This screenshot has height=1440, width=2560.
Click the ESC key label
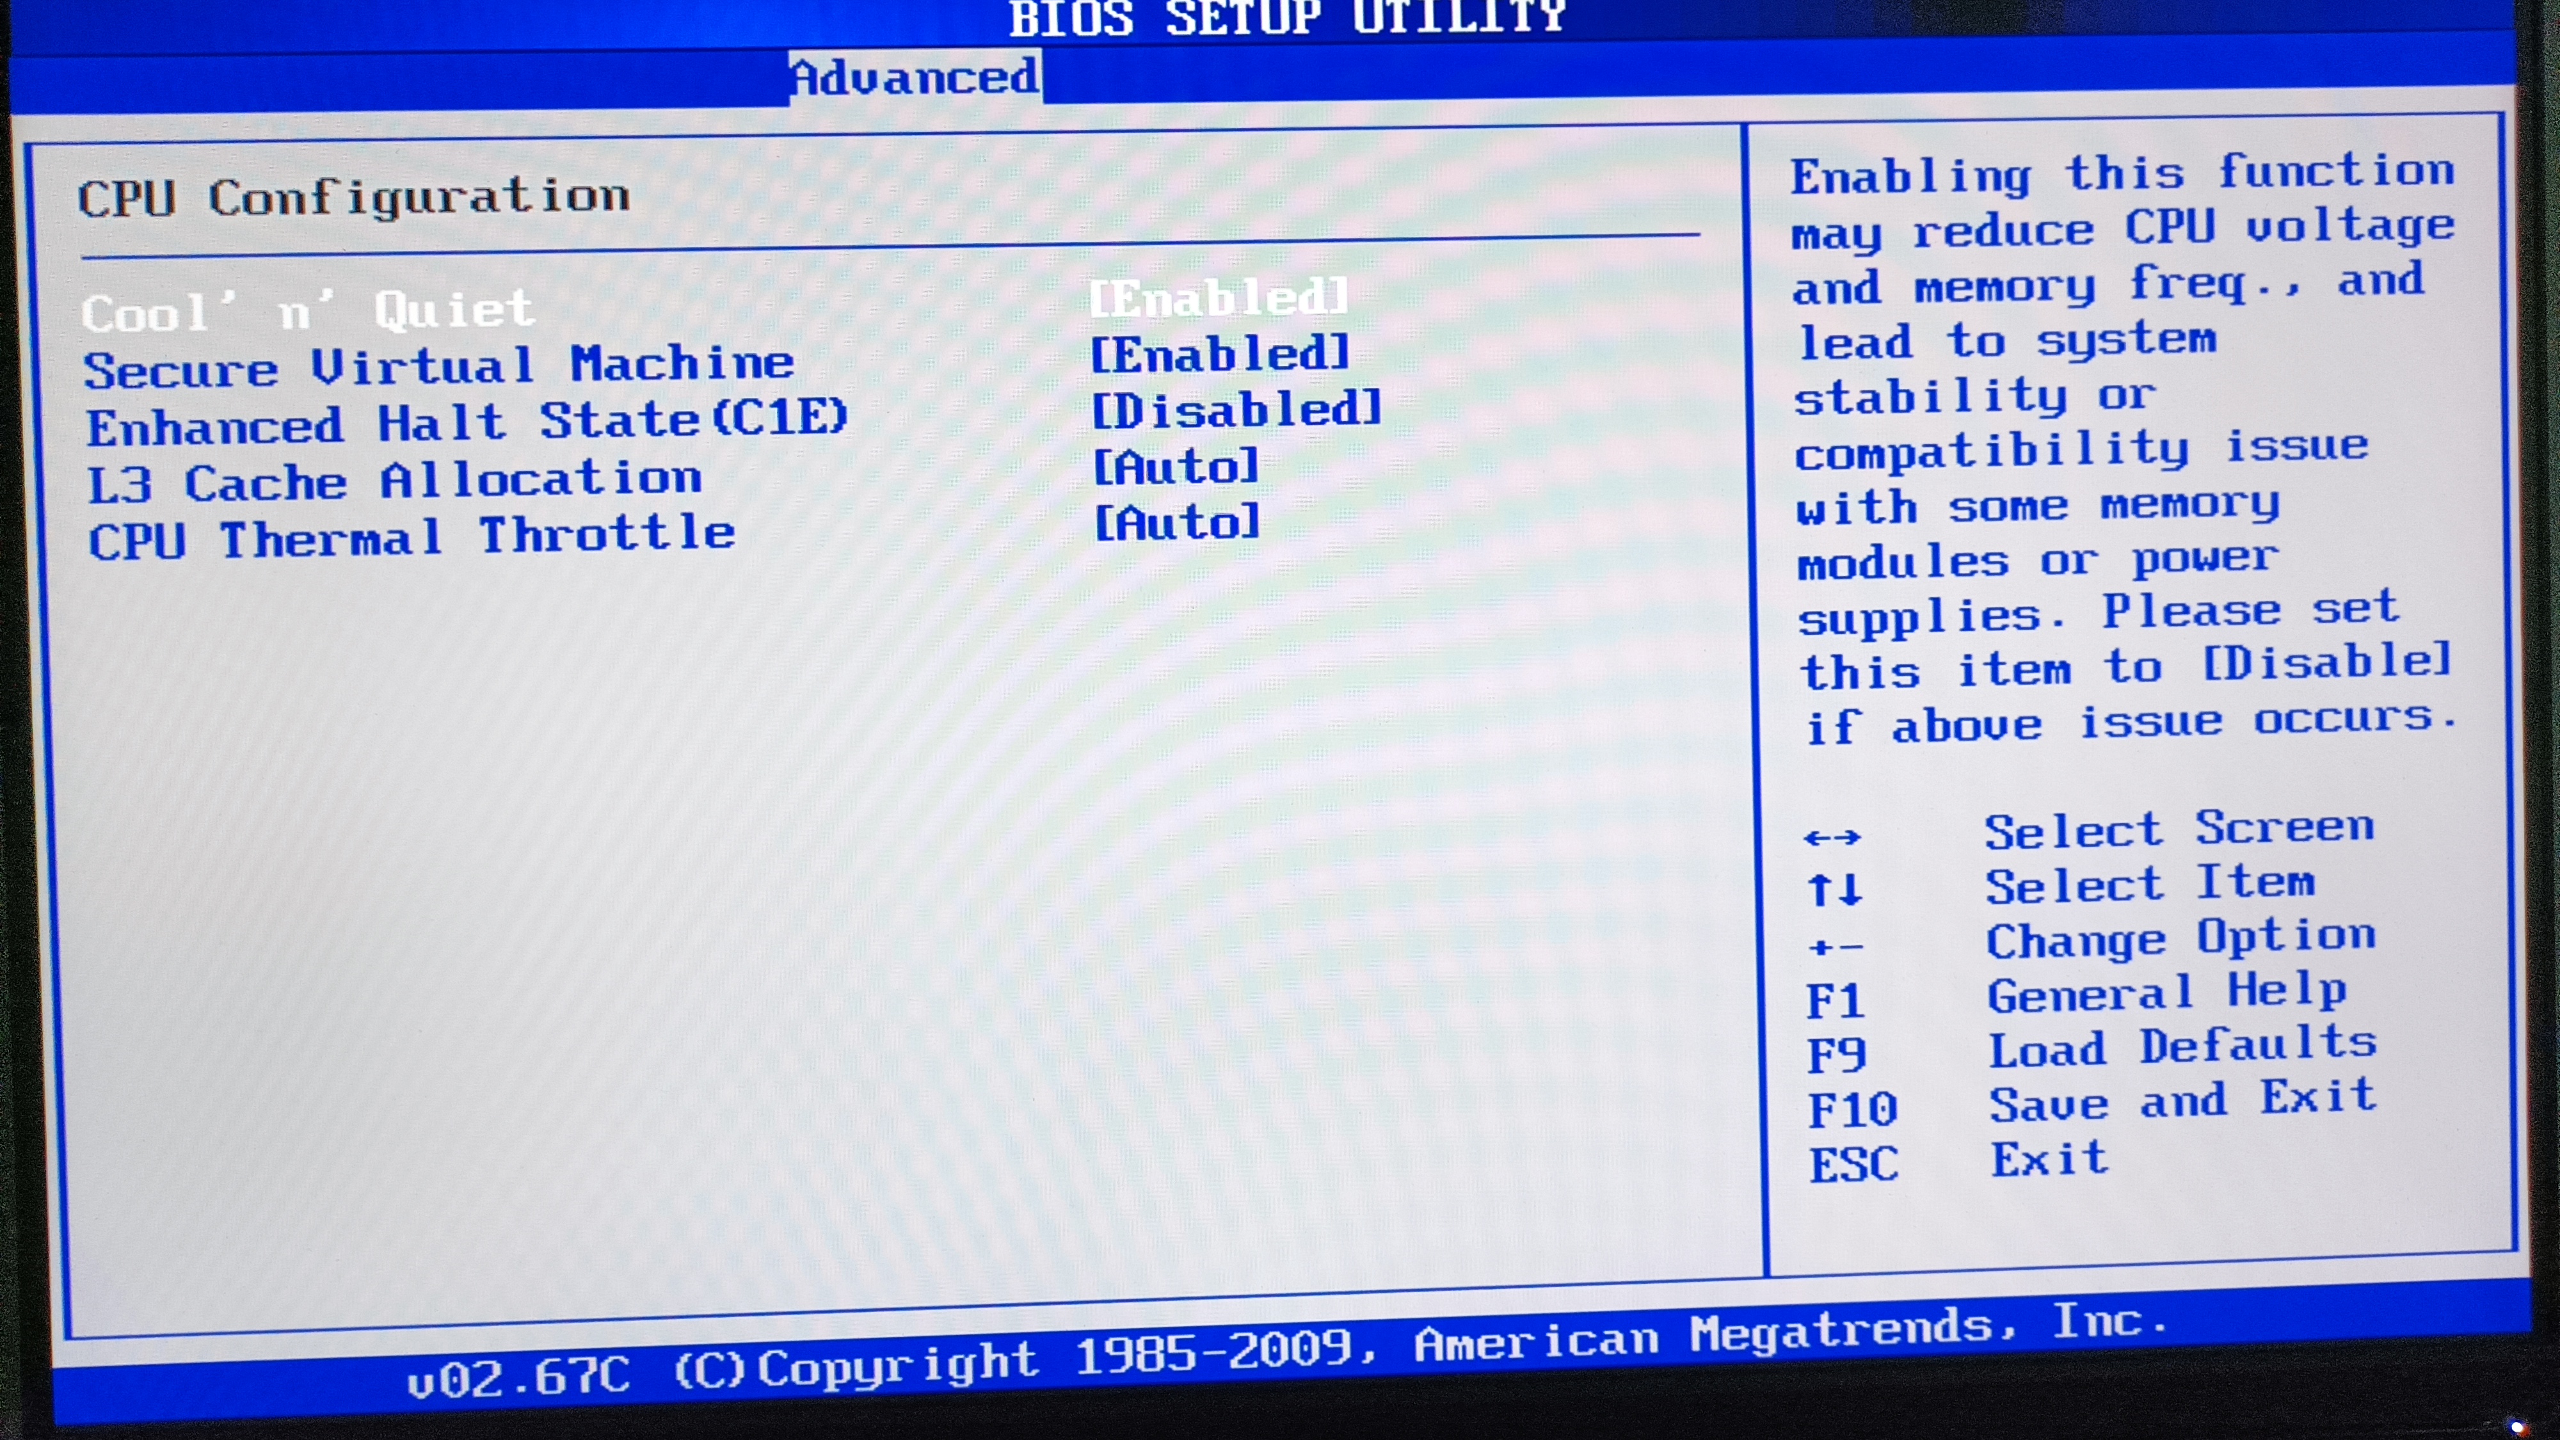1853,1165
